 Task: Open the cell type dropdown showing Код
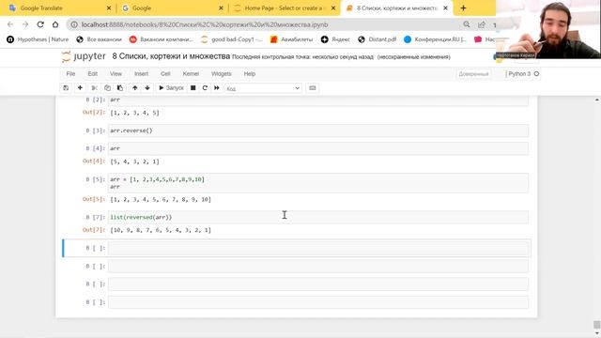(263, 88)
